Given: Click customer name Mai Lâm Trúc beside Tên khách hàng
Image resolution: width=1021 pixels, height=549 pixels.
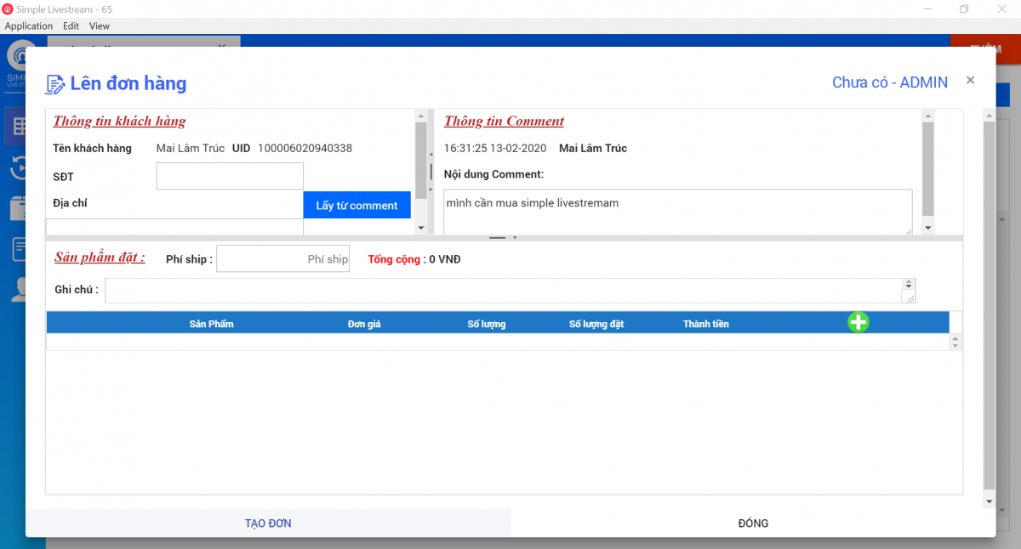Looking at the screenshot, I should click(x=191, y=149).
